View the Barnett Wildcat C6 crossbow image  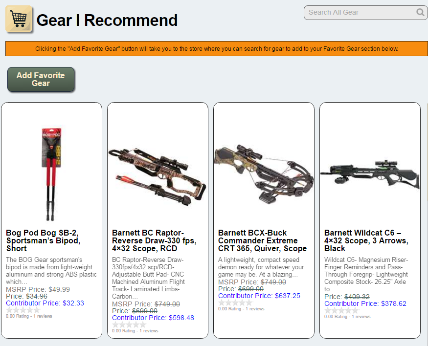click(x=370, y=174)
